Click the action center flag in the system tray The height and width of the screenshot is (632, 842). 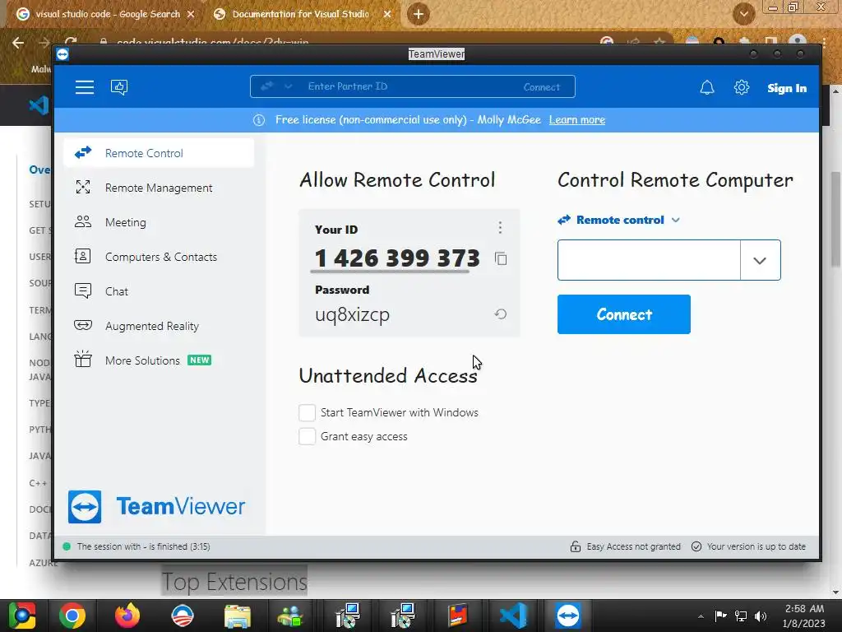click(720, 616)
